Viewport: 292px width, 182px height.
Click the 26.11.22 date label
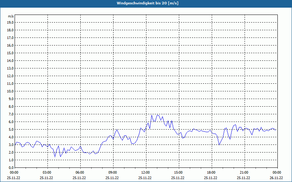(276, 178)
